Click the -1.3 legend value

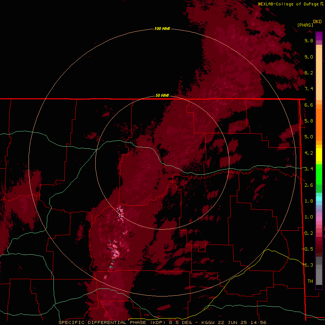pos(307,265)
